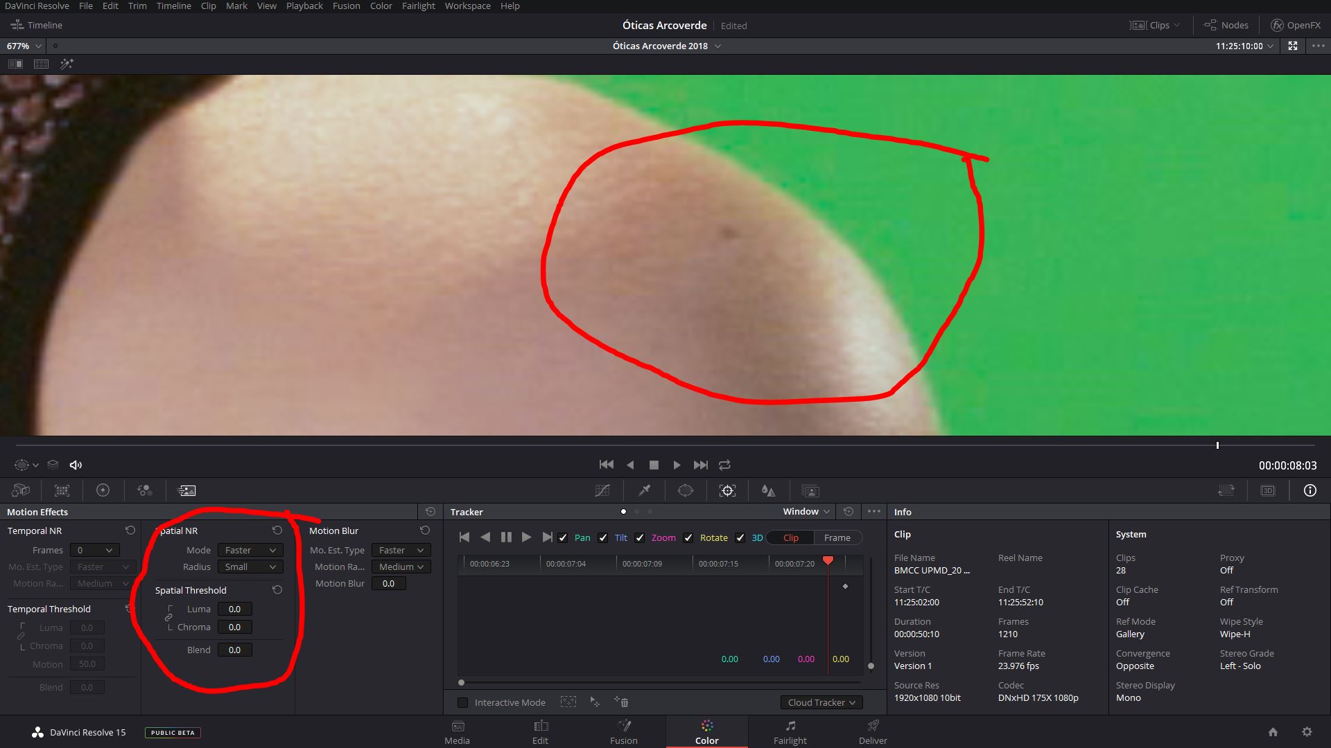Open the Camera Raw palette icon
Screen dimensions: 1331x748
coord(21,490)
